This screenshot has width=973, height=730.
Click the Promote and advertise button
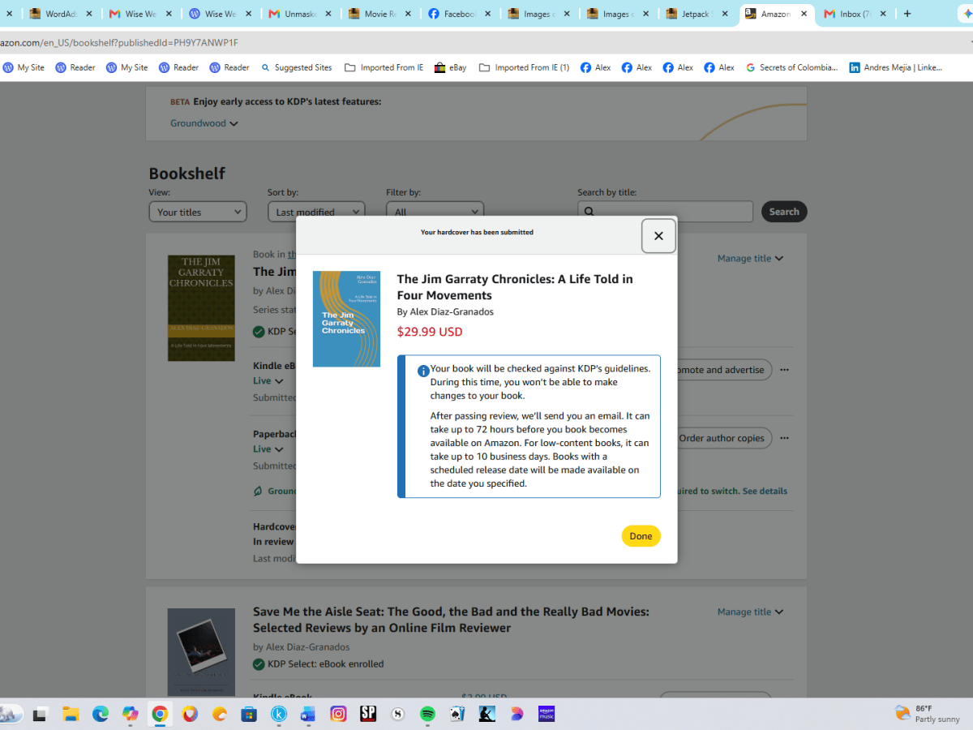pyautogui.click(x=722, y=370)
